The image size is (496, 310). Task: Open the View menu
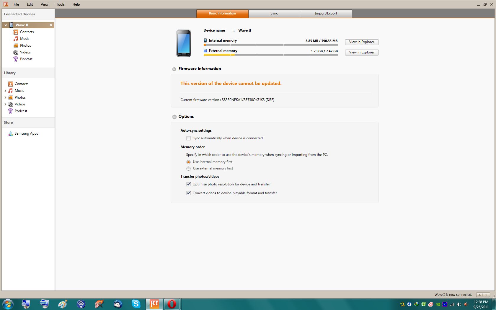point(45,4)
